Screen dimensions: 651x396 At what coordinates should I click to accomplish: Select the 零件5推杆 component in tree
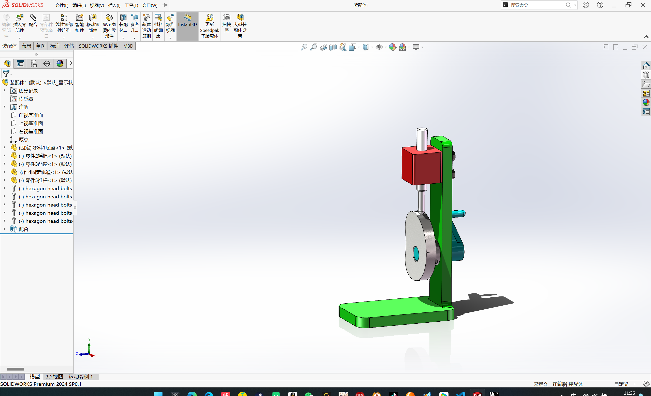[x=45, y=180]
